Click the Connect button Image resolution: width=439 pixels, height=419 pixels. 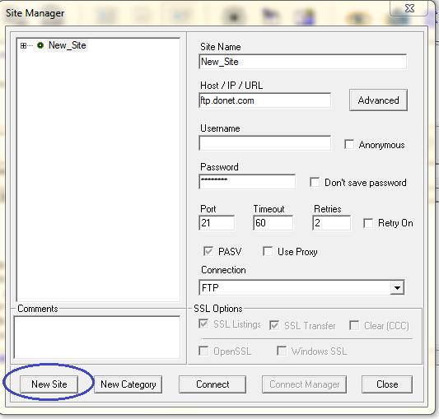(x=212, y=384)
